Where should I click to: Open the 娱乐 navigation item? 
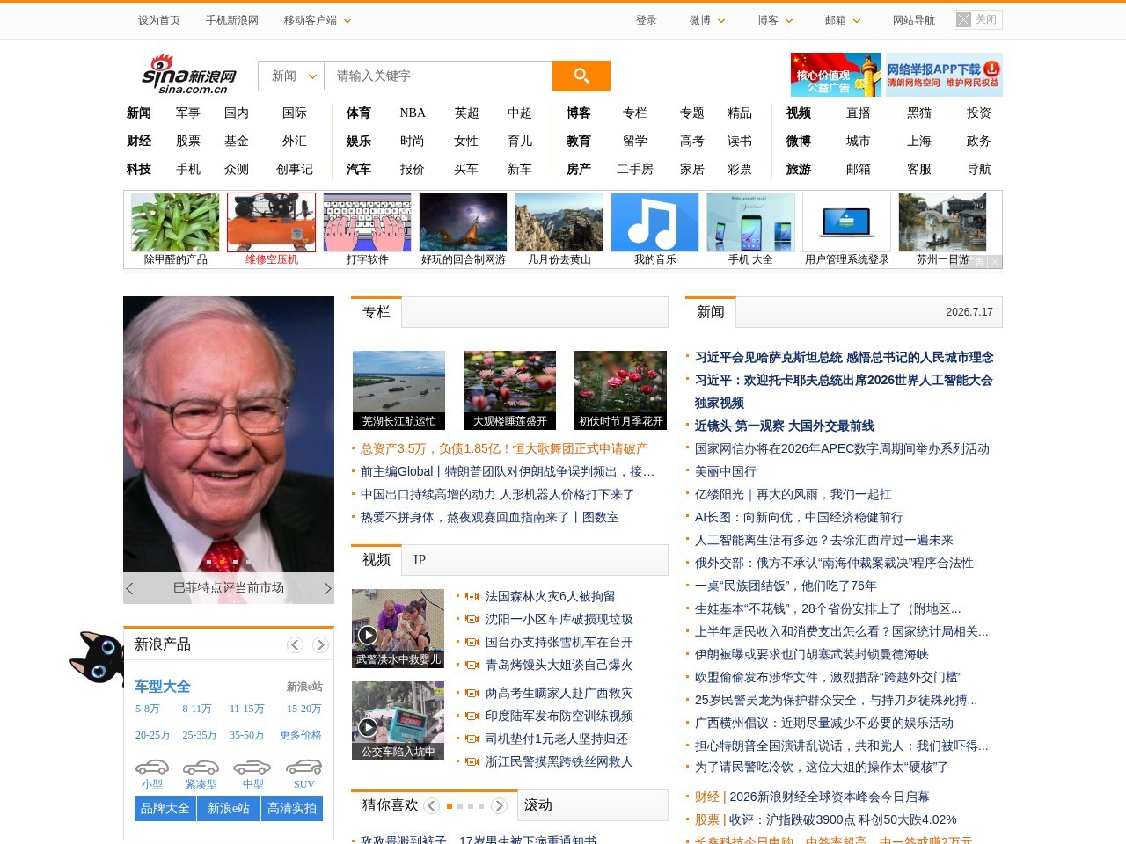[358, 142]
